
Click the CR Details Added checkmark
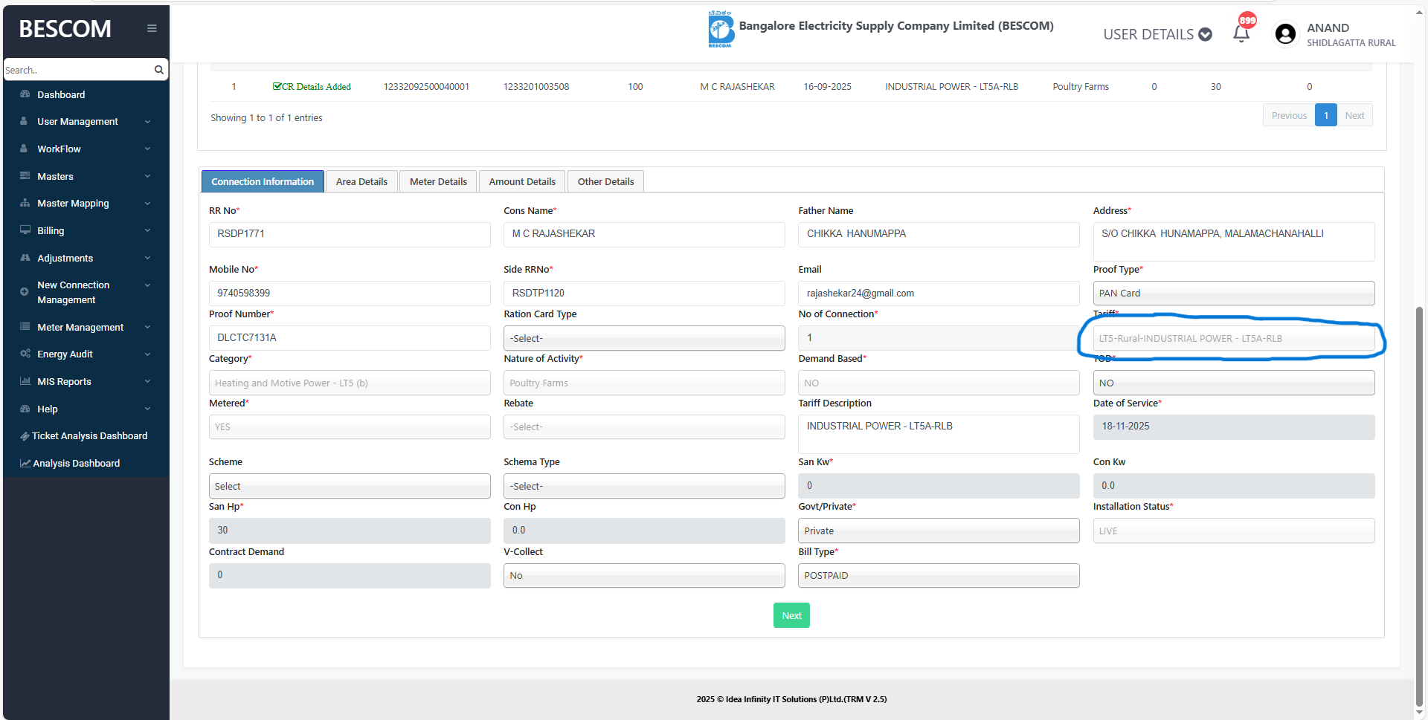coord(277,87)
